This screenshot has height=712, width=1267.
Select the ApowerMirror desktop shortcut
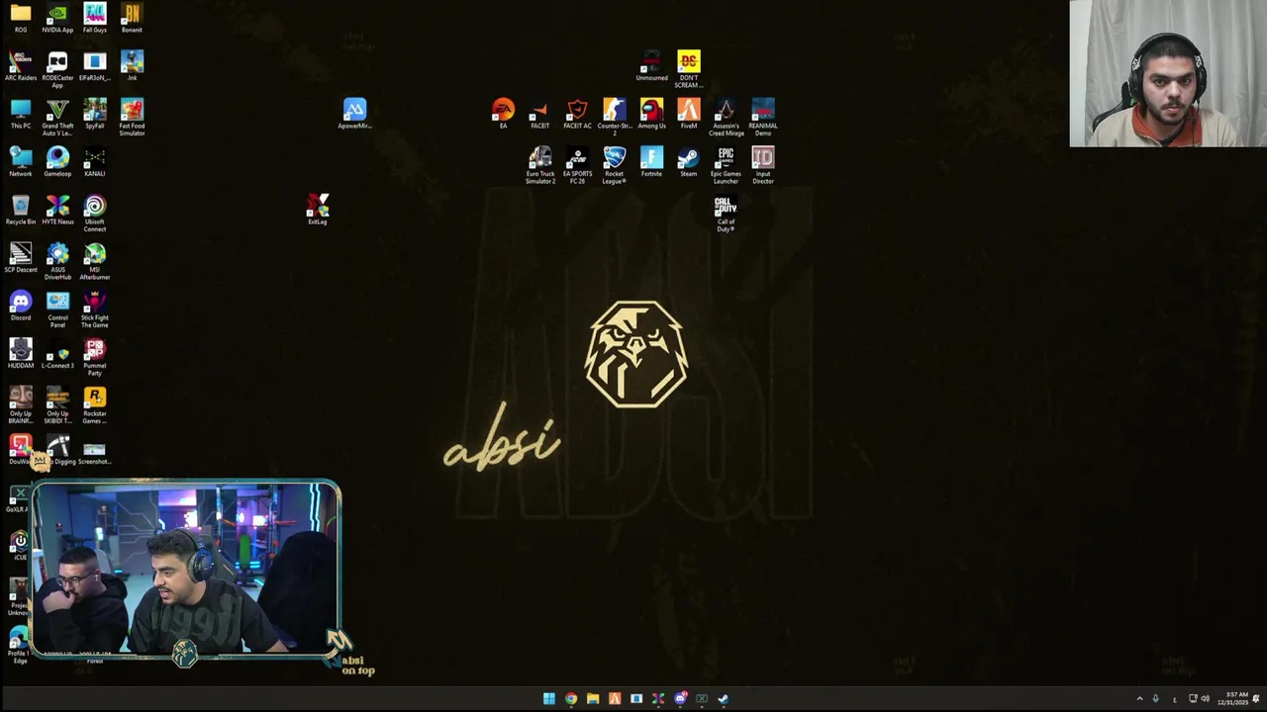[x=354, y=114]
